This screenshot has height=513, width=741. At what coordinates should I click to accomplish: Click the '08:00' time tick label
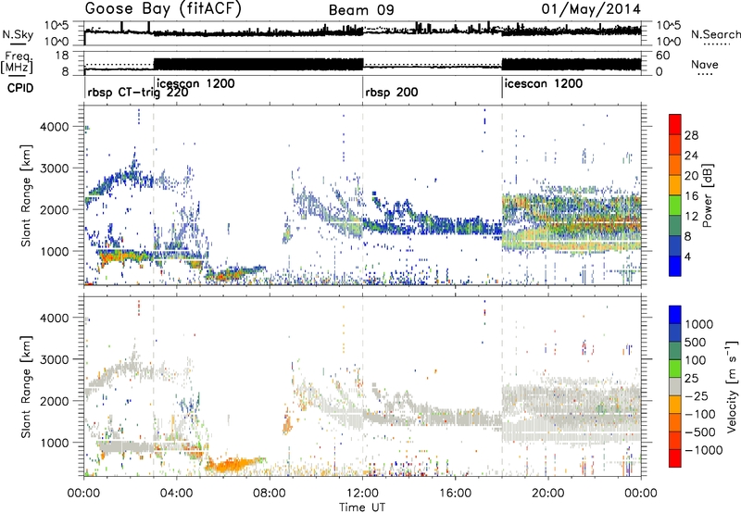[x=269, y=494]
